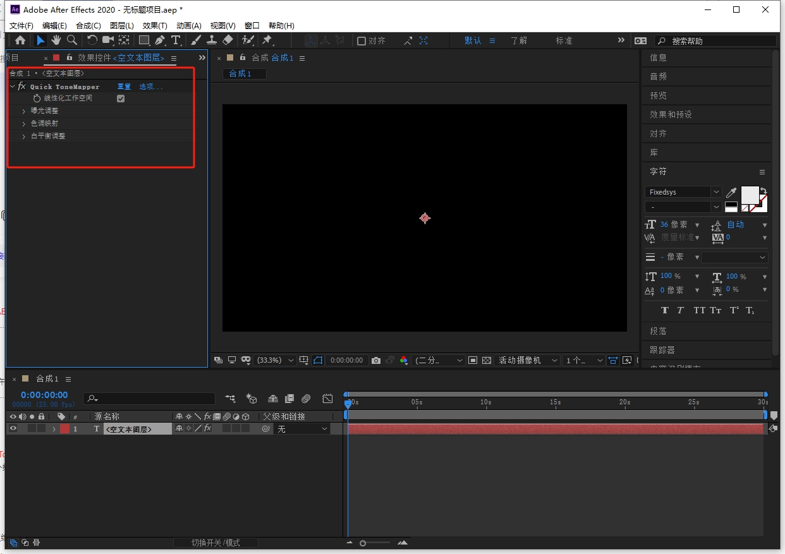Select the Eraser tool
Screen dimensions: 785x554
[x=228, y=40]
